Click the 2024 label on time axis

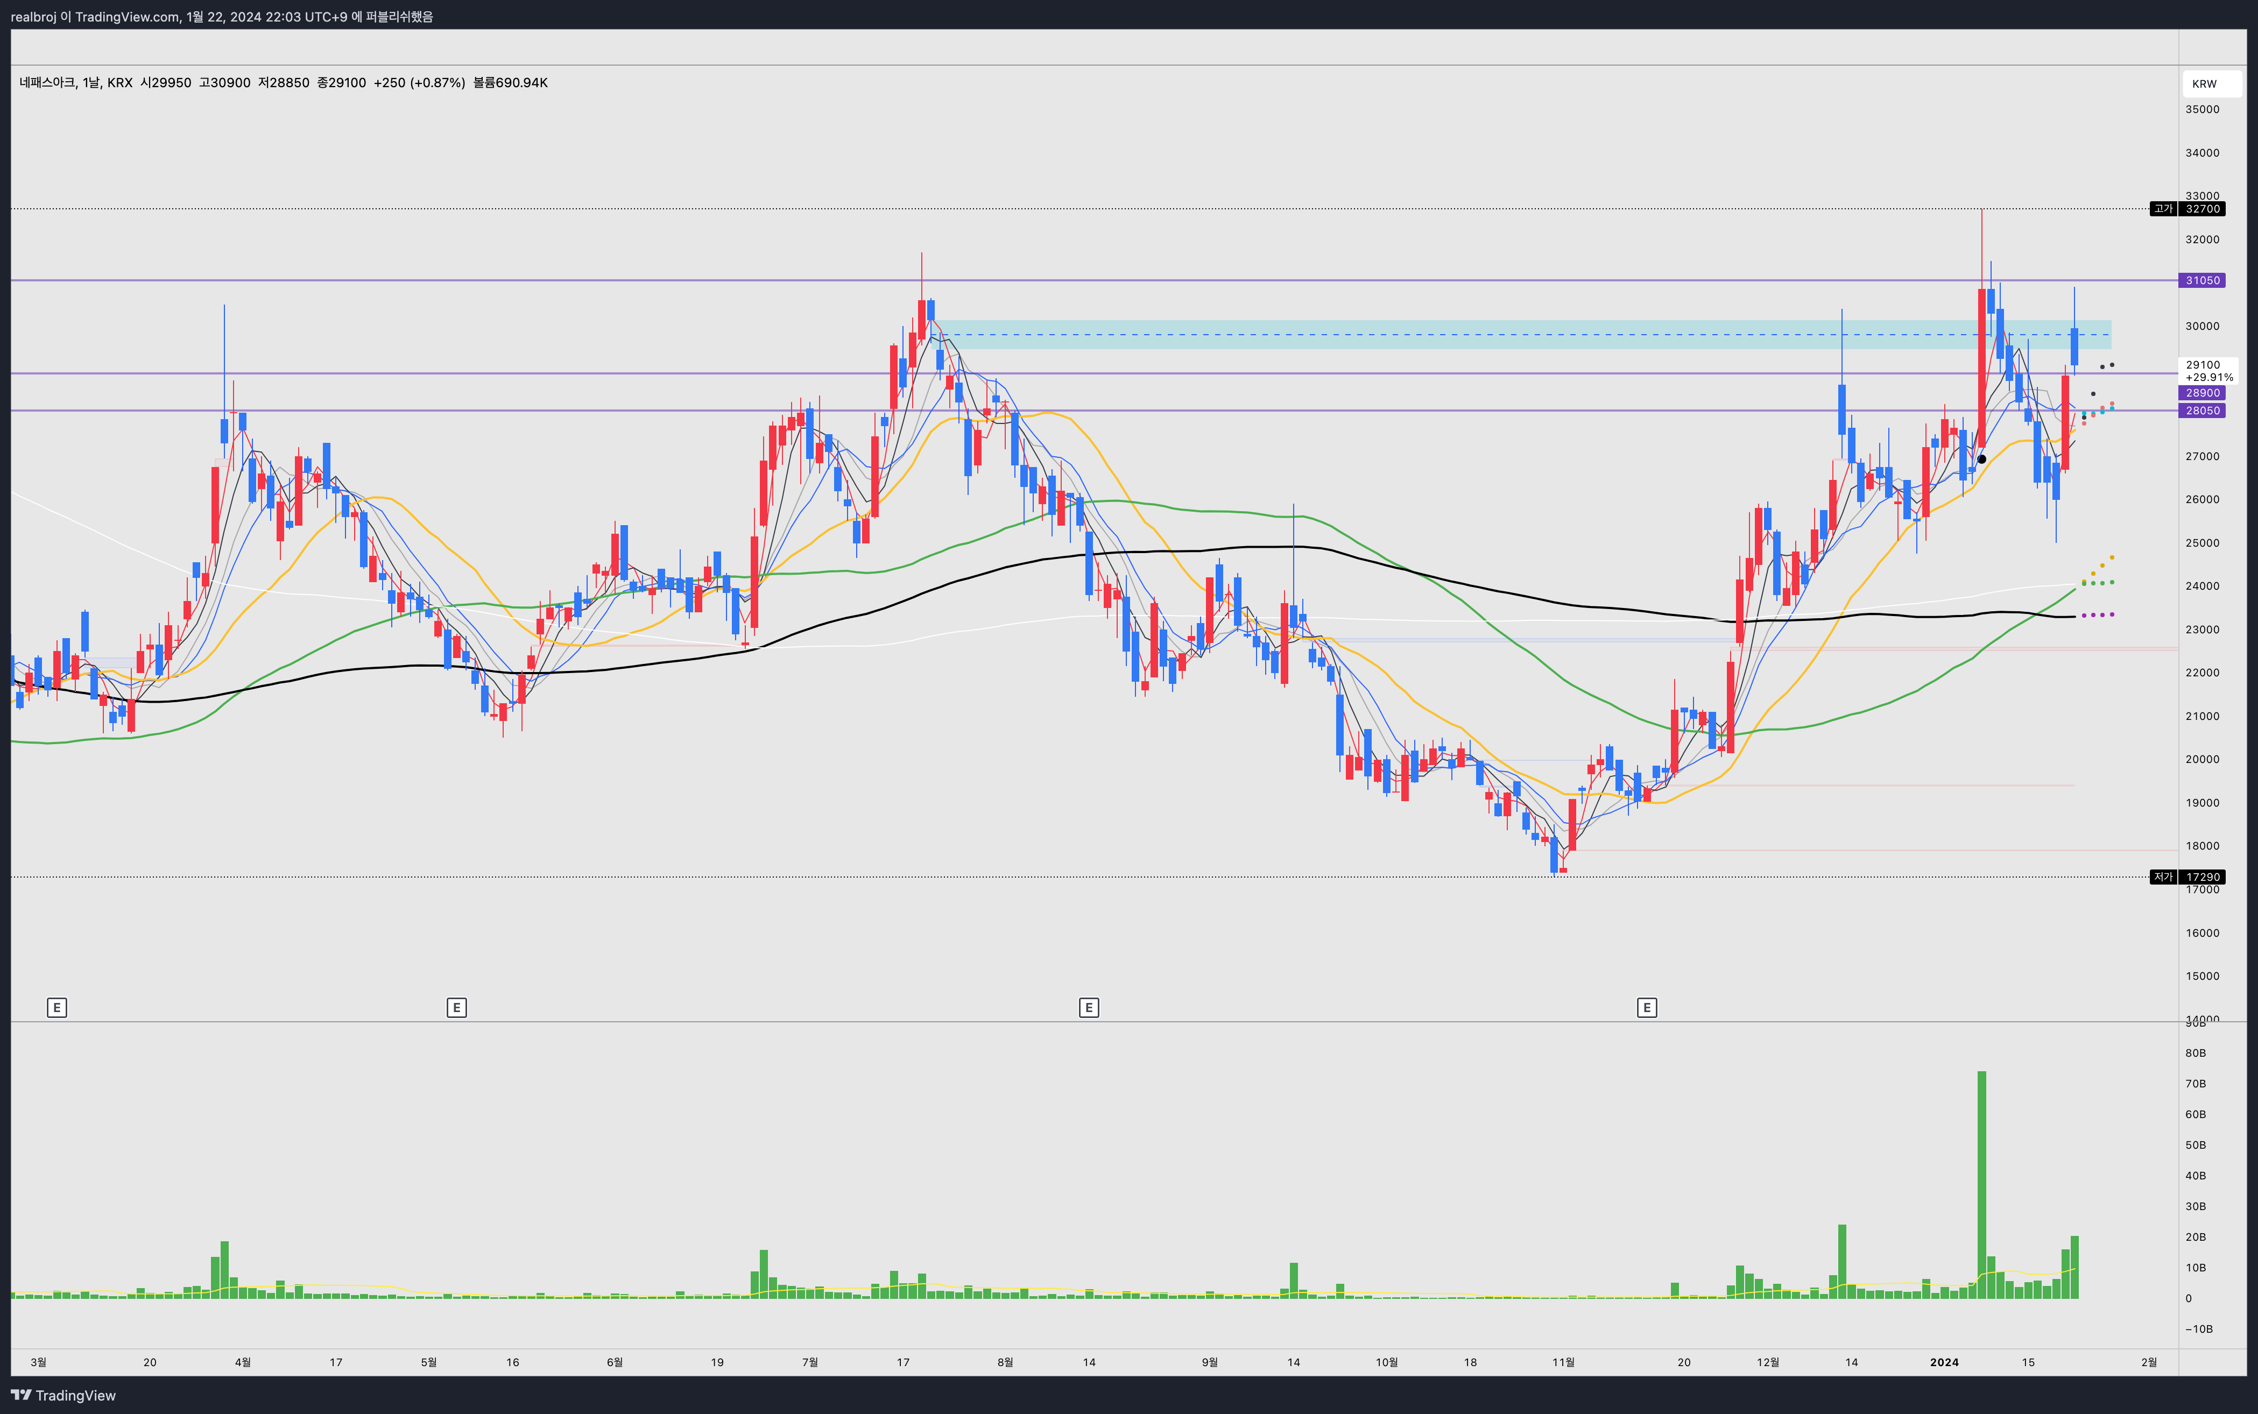(1944, 1362)
